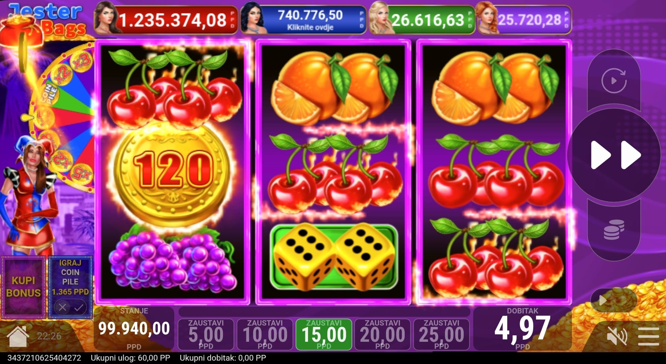Click the purple 25.720,28 jackpot banner
This screenshot has width=666, height=364.
pyautogui.click(x=524, y=20)
